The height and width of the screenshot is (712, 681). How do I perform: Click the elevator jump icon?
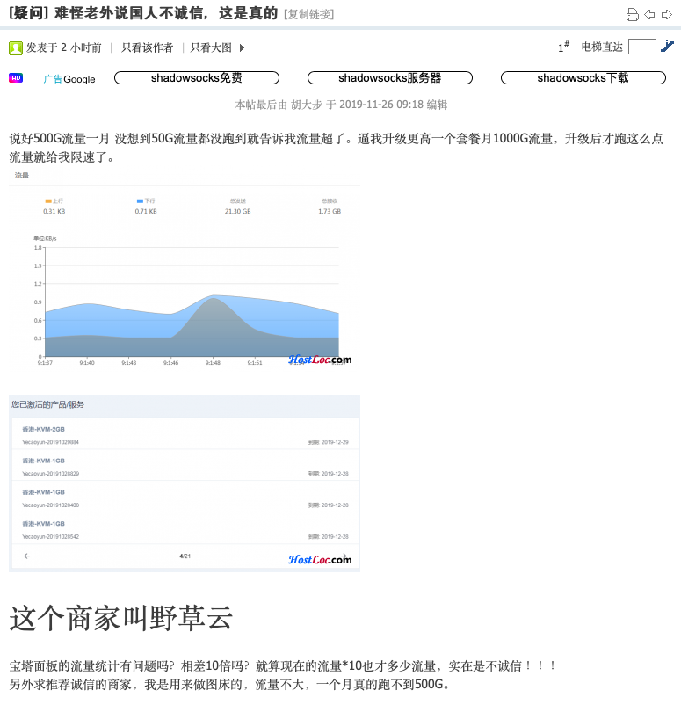pyautogui.click(x=668, y=46)
